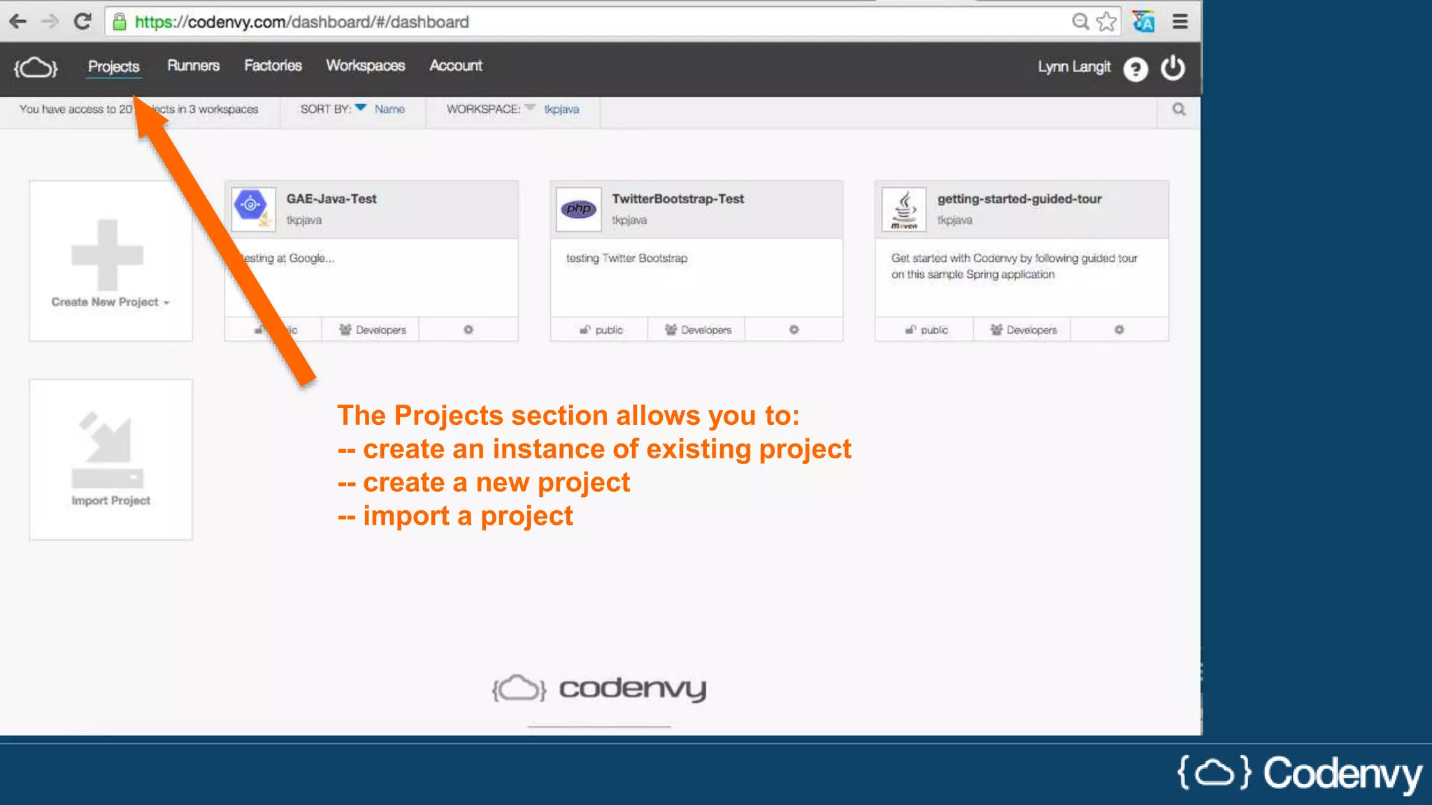
Task: Click the Java Maven icon of getting-started-guided-tour
Action: tap(904, 209)
